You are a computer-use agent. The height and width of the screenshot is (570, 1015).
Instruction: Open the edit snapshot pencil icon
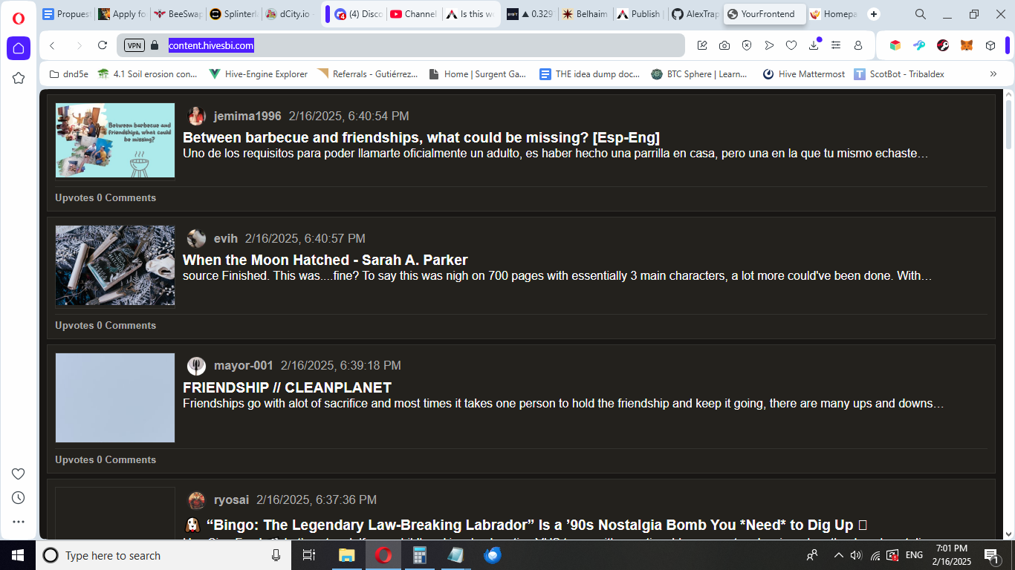click(x=702, y=45)
